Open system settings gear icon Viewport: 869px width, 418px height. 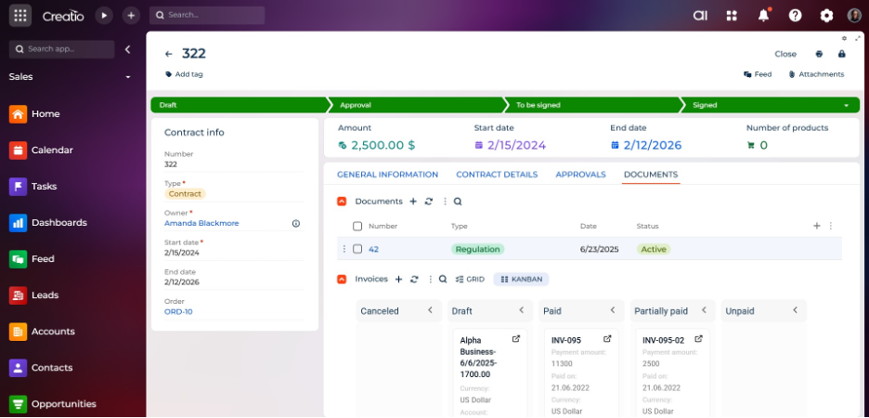pyautogui.click(x=826, y=15)
